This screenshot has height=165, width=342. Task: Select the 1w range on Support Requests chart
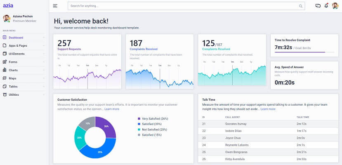[x=78, y=66]
